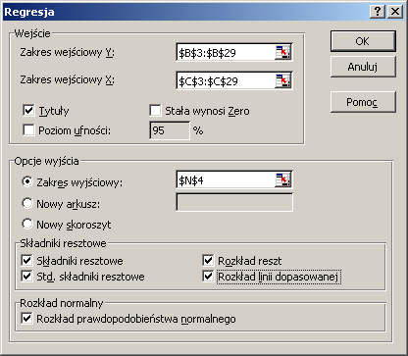Click the Zakres wejściowy Y field

[x=227, y=53]
